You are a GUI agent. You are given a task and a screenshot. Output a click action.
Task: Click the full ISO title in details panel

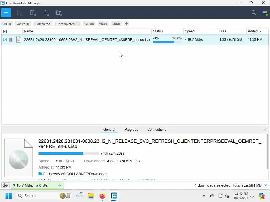click(x=150, y=144)
